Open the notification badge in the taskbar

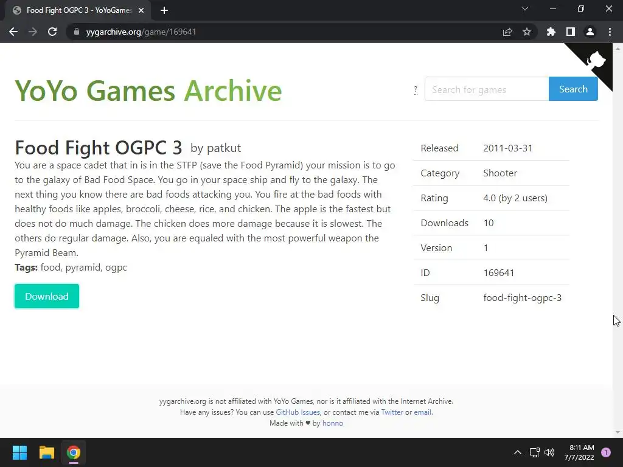click(x=606, y=452)
